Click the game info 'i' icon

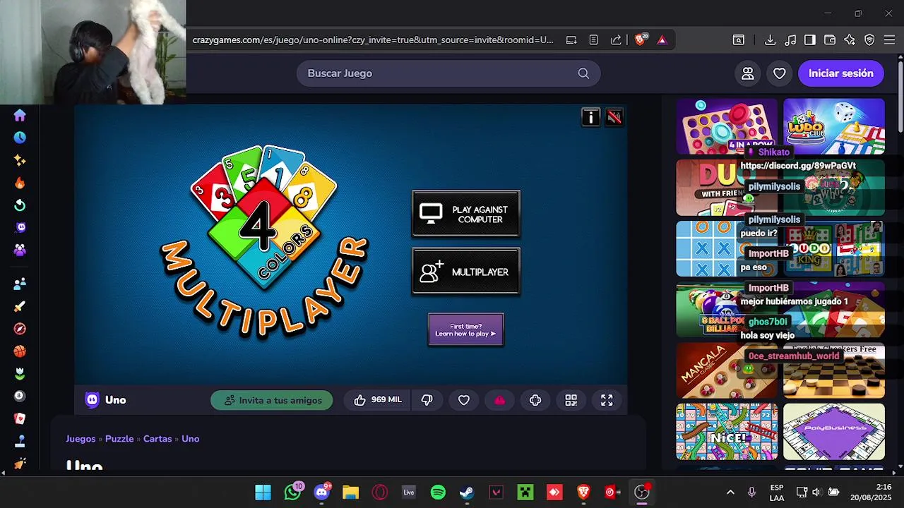coord(590,117)
